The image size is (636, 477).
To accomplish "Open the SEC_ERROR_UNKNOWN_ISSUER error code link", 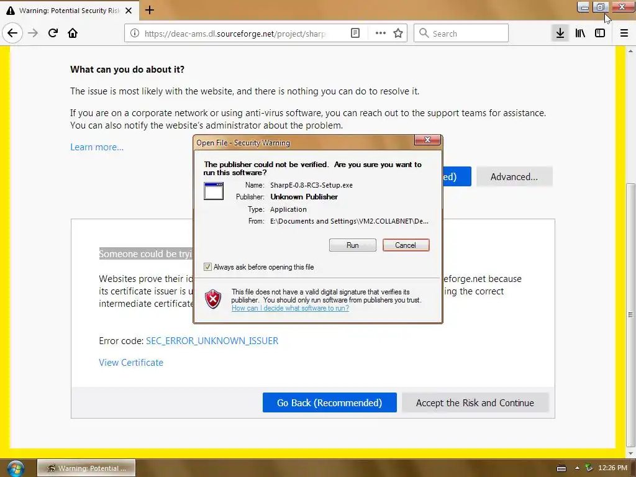I will click(212, 341).
